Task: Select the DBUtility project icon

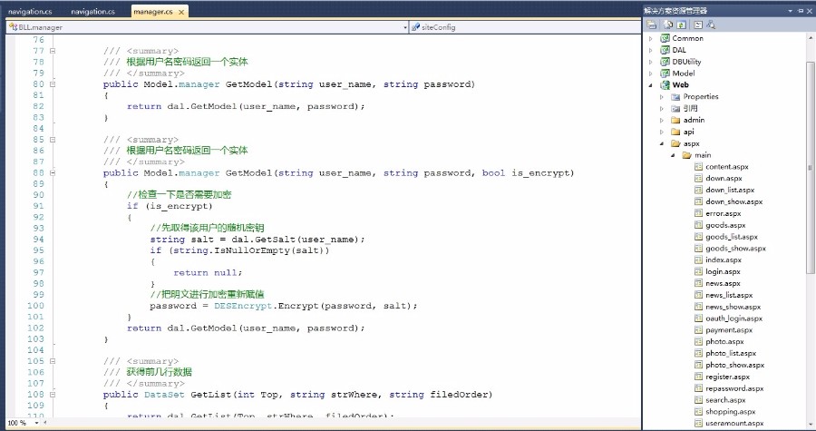Action: [x=665, y=62]
